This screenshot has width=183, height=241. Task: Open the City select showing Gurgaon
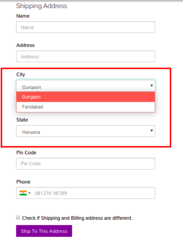point(86,86)
